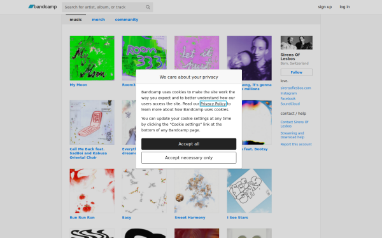The width and height of the screenshot is (382, 238).
Task: Open the sign up link
Action: 325,7
